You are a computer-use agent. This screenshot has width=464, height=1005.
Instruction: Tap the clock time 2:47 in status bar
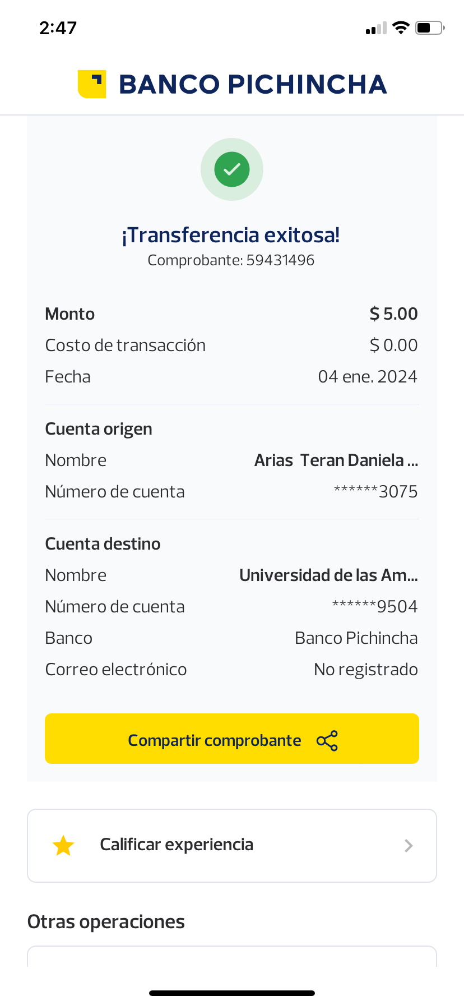click(58, 28)
